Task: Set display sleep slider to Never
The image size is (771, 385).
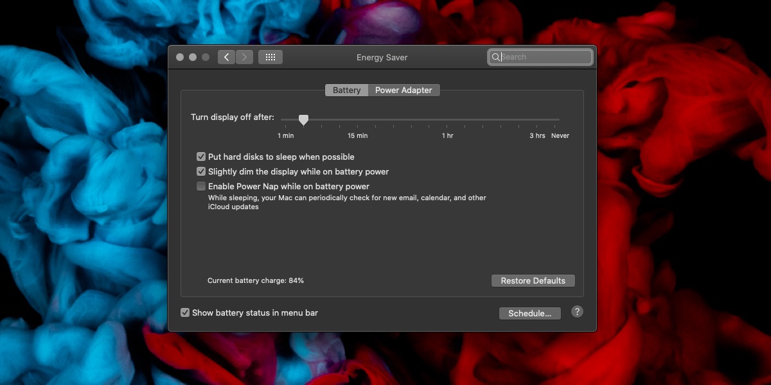Action: [x=559, y=119]
